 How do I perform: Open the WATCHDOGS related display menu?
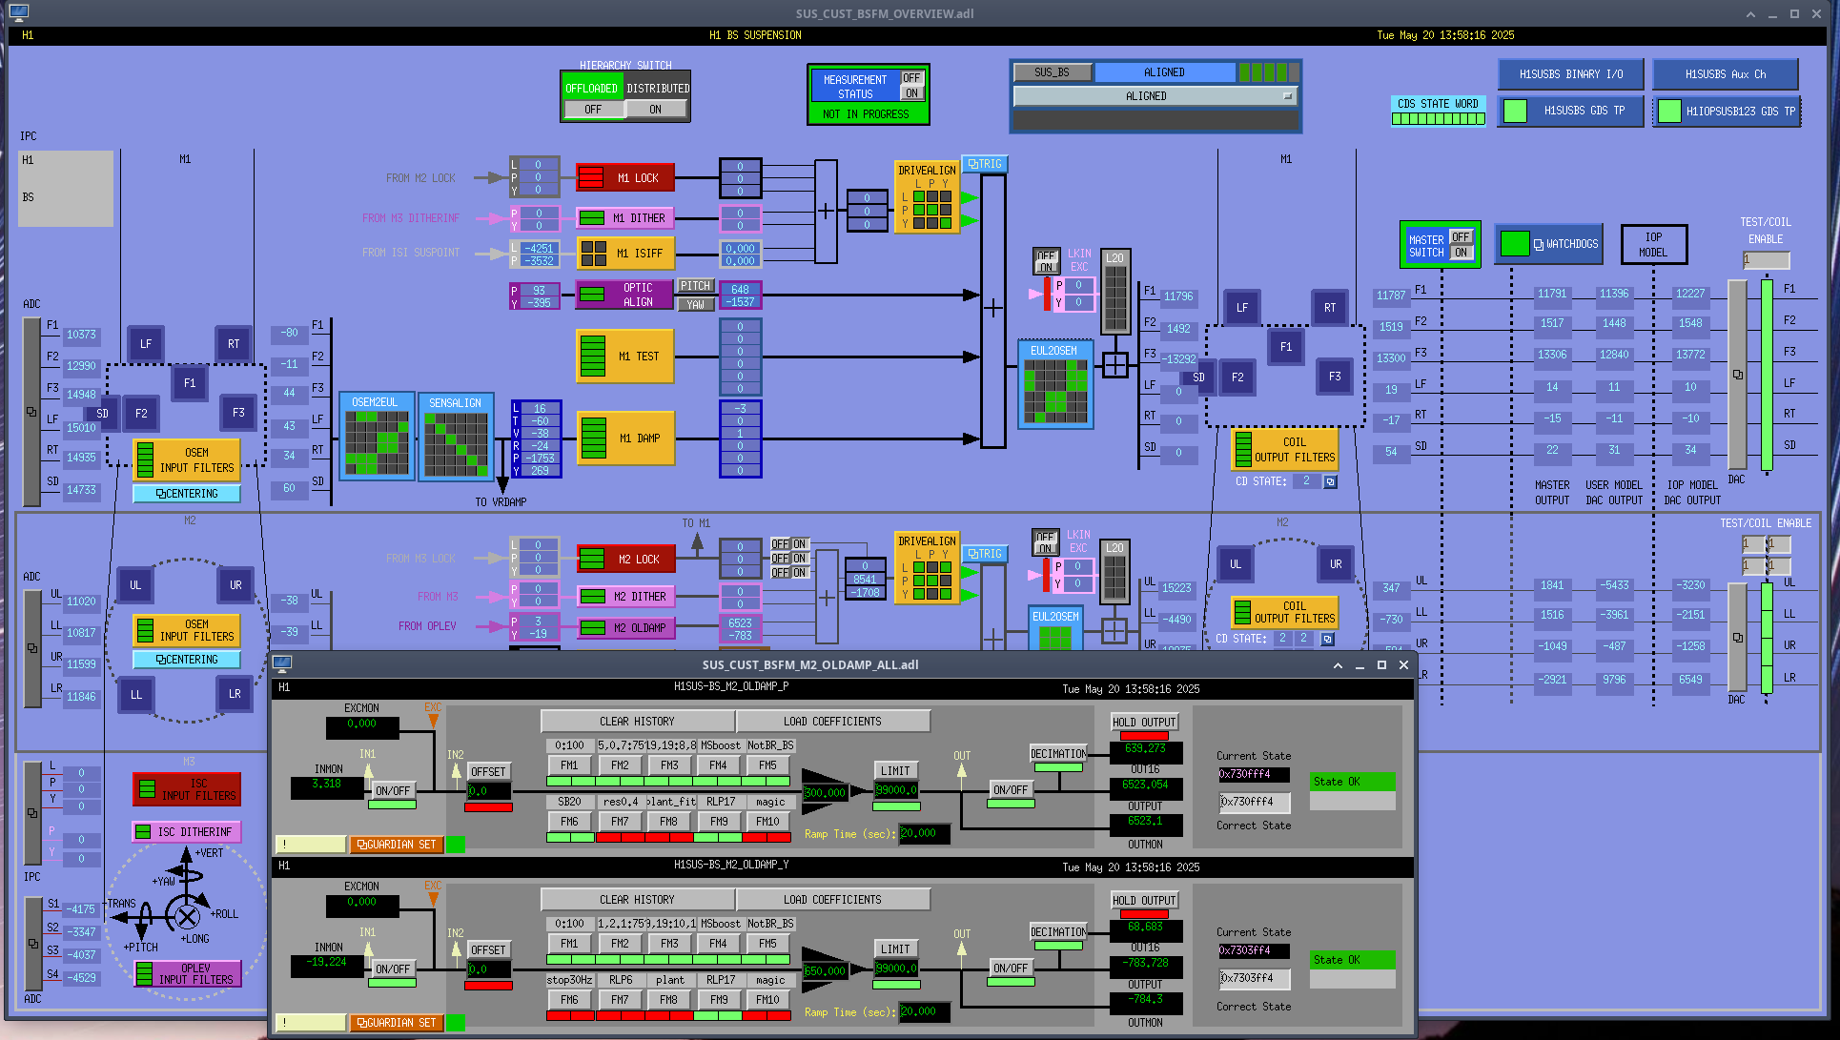coord(1565,244)
